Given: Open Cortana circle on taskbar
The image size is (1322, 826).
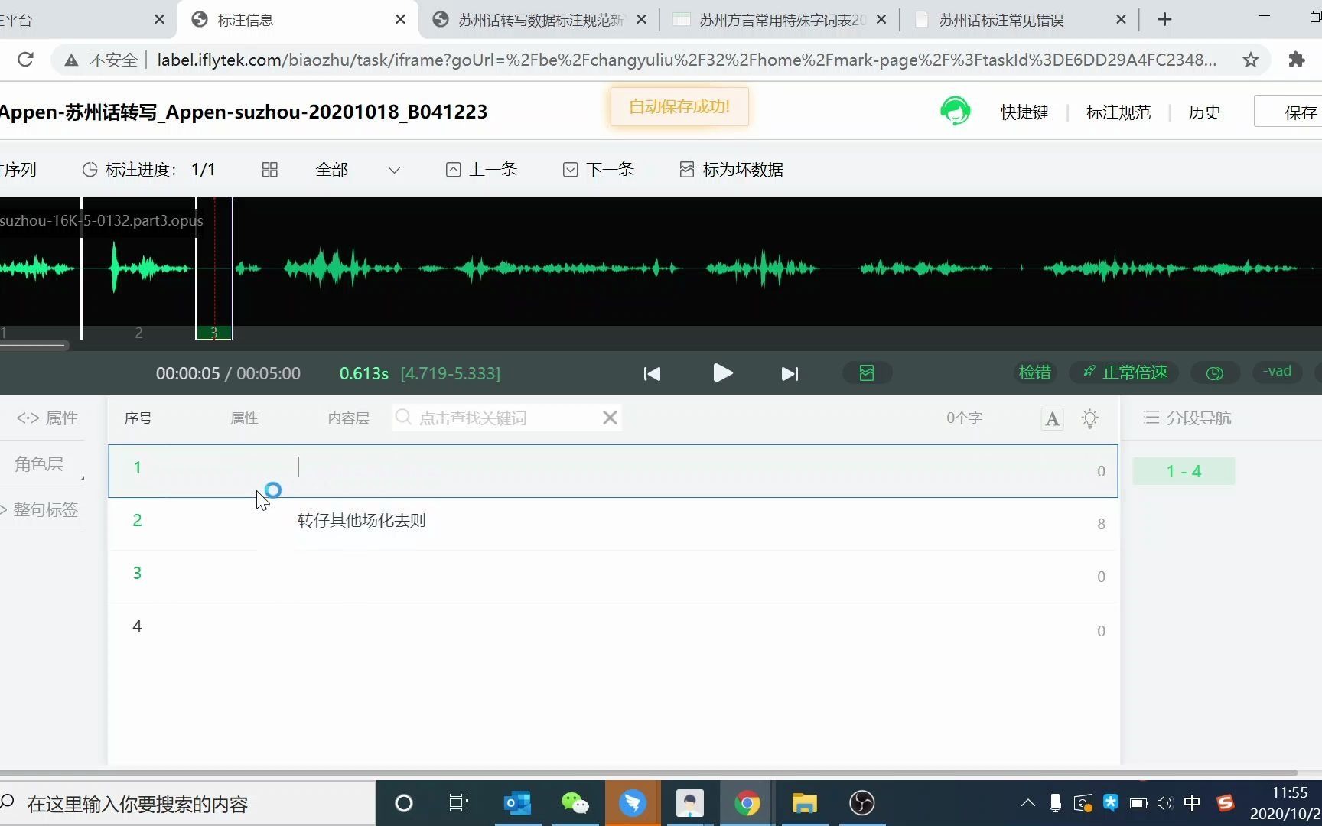Looking at the screenshot, I should coord(403,803).
